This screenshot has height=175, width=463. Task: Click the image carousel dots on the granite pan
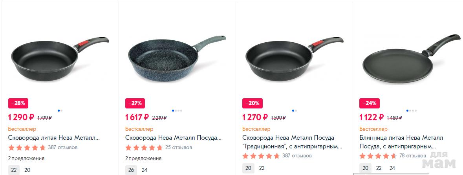coord(177,111)
